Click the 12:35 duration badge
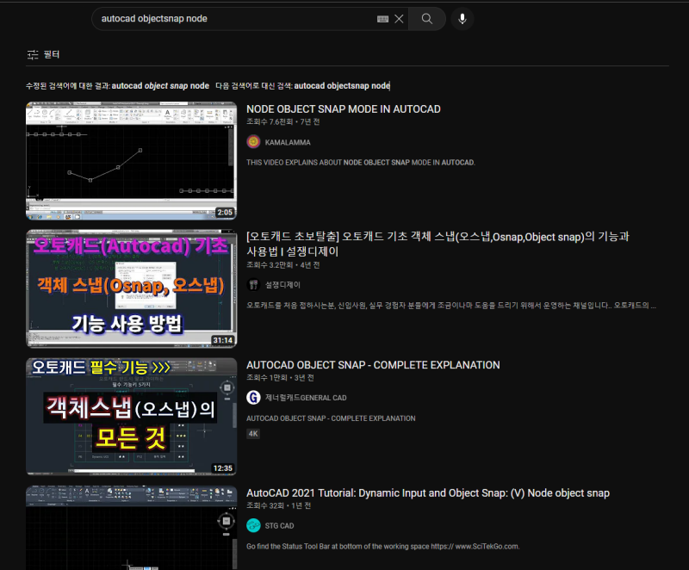Screen dimensions: 689x570 point(223,468)
